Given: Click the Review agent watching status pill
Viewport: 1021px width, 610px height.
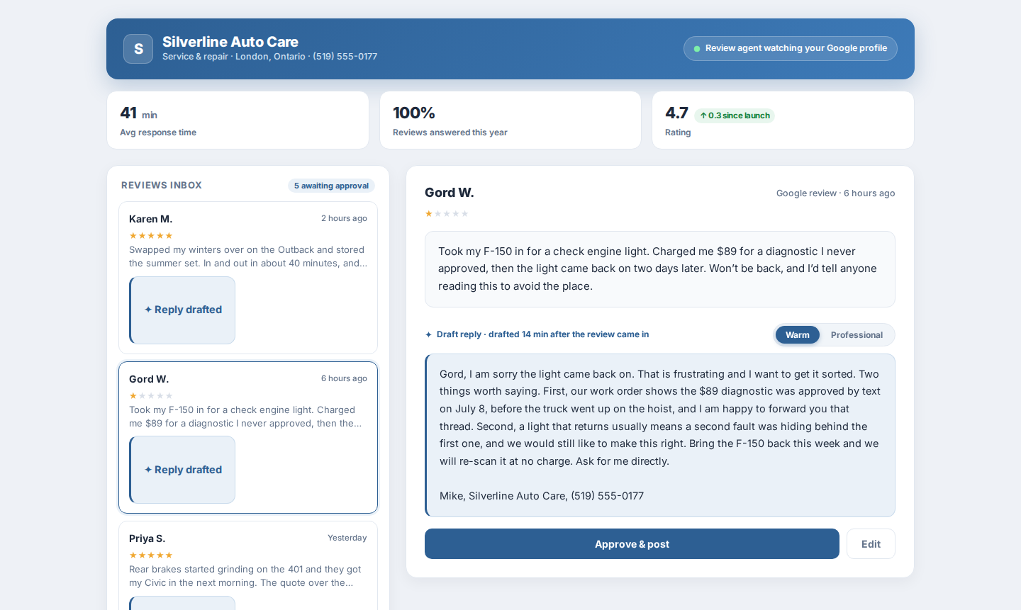Looking at the screenshot, I should click(x=791, y=49).
